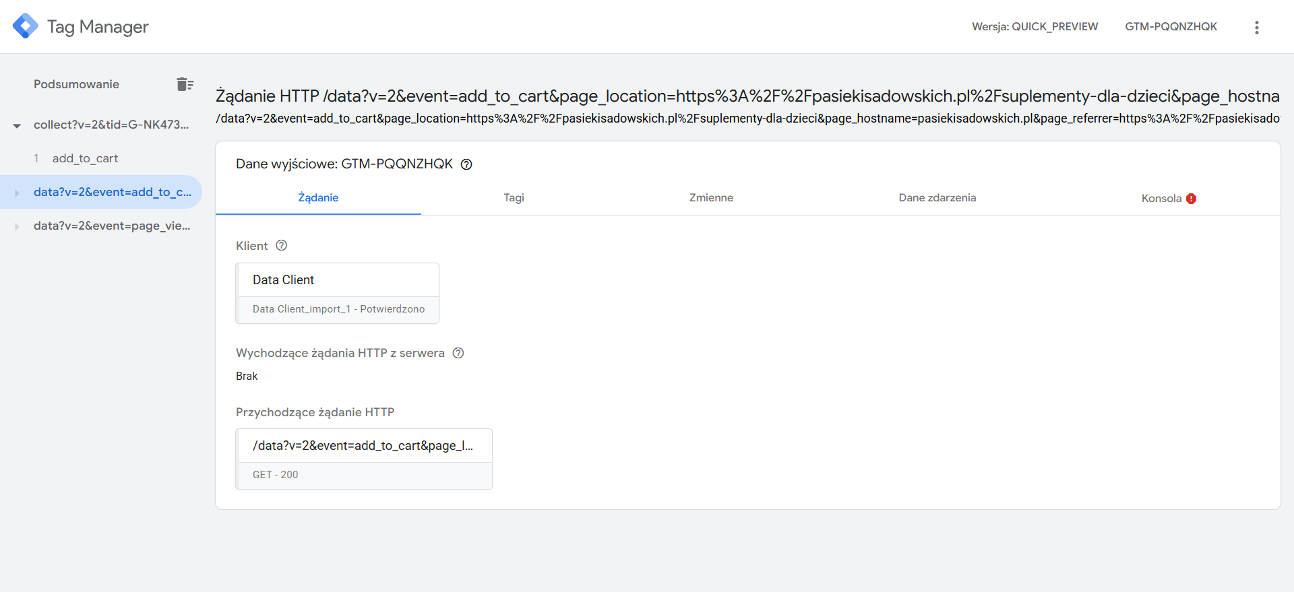Open the three-dot more options menu
This screenshot has height=592, width=1294.
(1256, 27)
